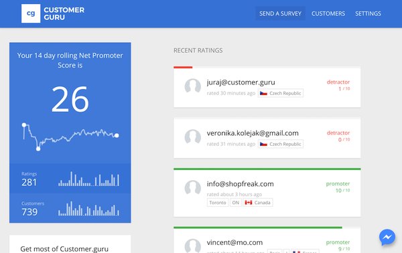The width and height of the screenshot is (402, 253).
Task: Click avatar for veronika.kolejak@gmail.com
Action: pyautogui.click(x=192, y=137)
